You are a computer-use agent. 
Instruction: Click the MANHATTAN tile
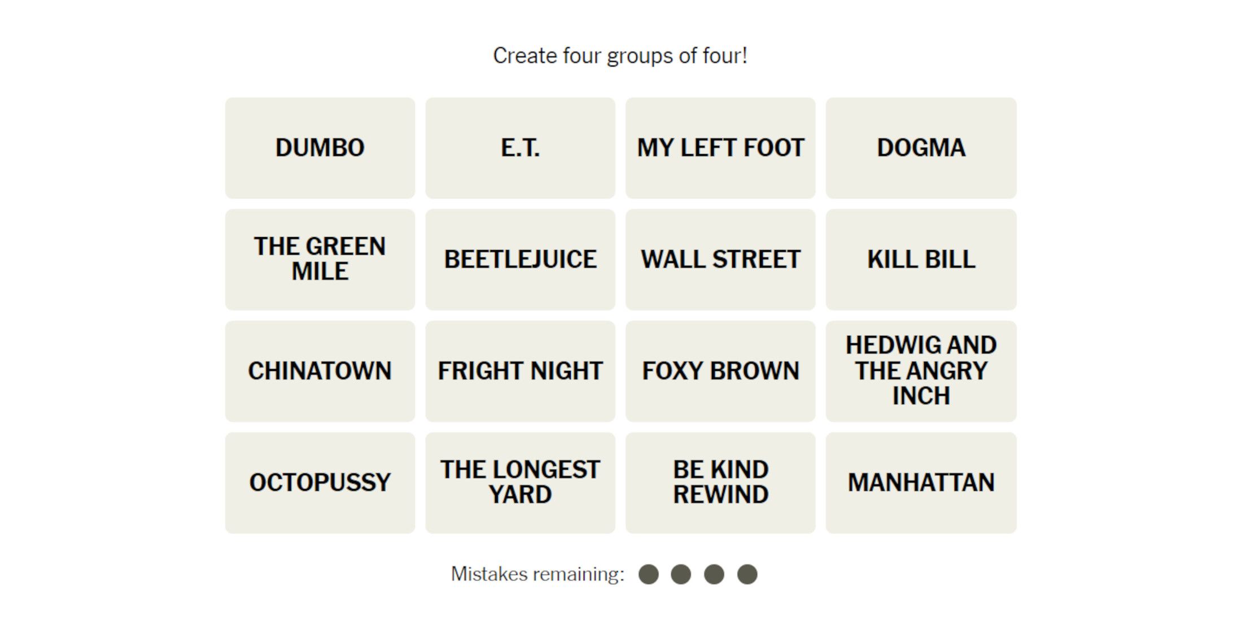click(x=921, y=483)
